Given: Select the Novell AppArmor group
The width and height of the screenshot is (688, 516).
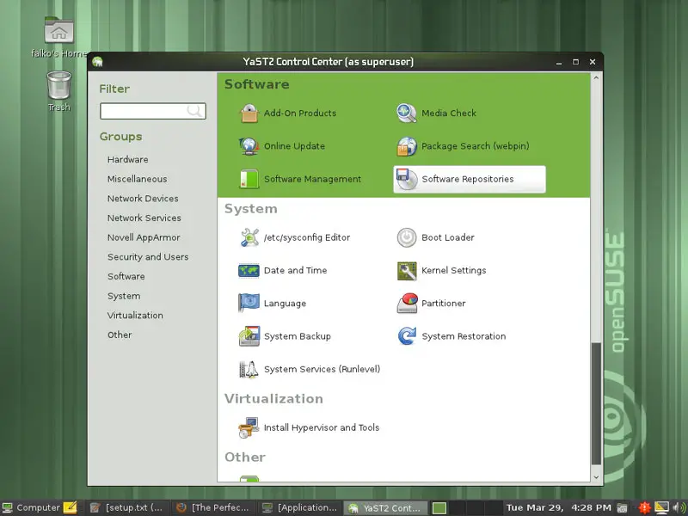Looking at the screenshot, I should point(144,237).
